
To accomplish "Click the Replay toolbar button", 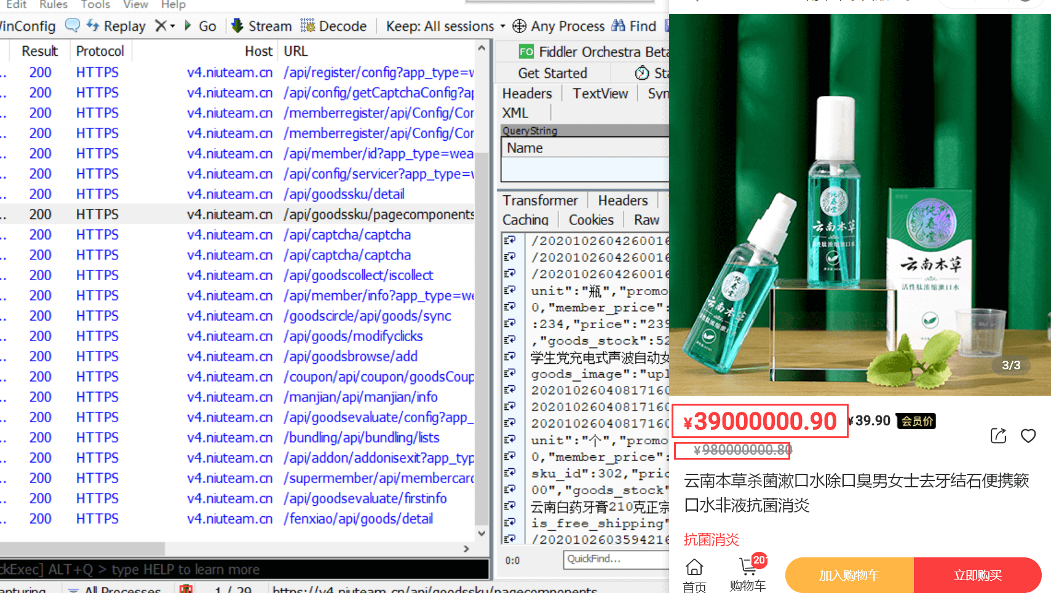I will pyautogui.click(x=116, y=26).
